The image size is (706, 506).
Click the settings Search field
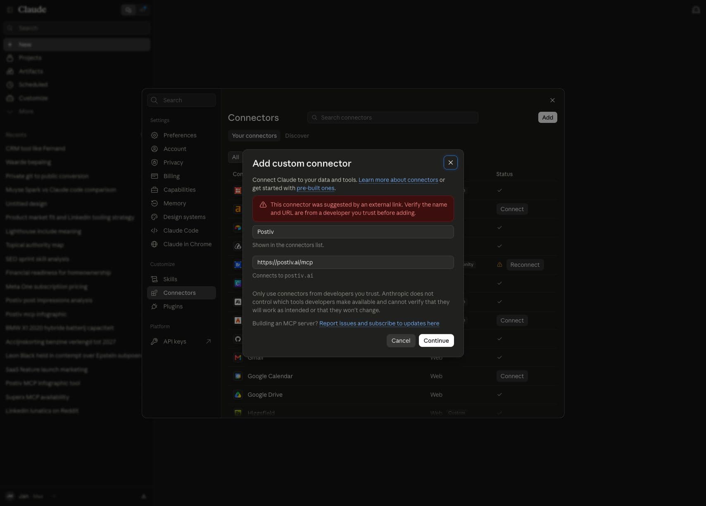181,100
